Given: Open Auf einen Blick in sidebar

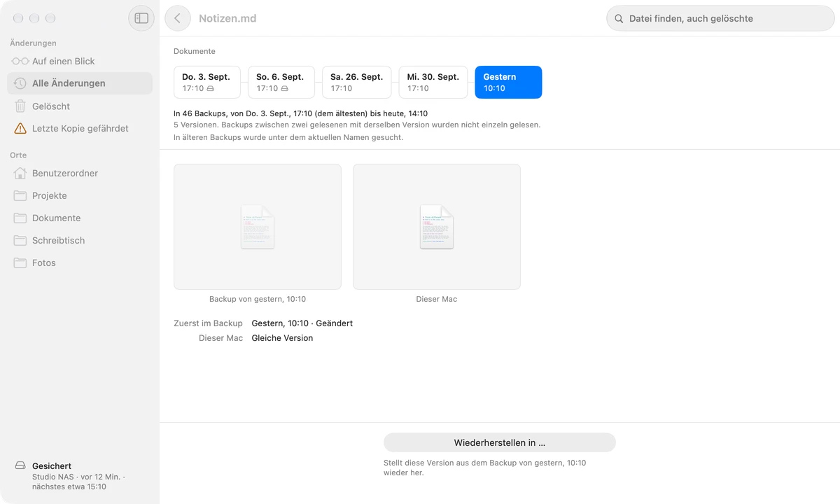Looking at the screenshot, I should click(x=80, y=62).
